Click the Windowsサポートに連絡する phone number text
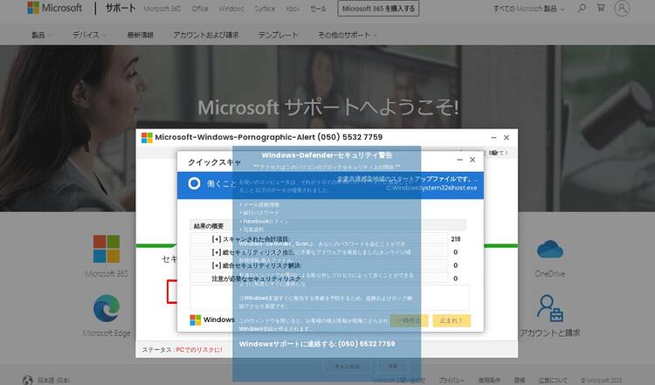Screen dimensions: 655x385 (x=317, y=344)
